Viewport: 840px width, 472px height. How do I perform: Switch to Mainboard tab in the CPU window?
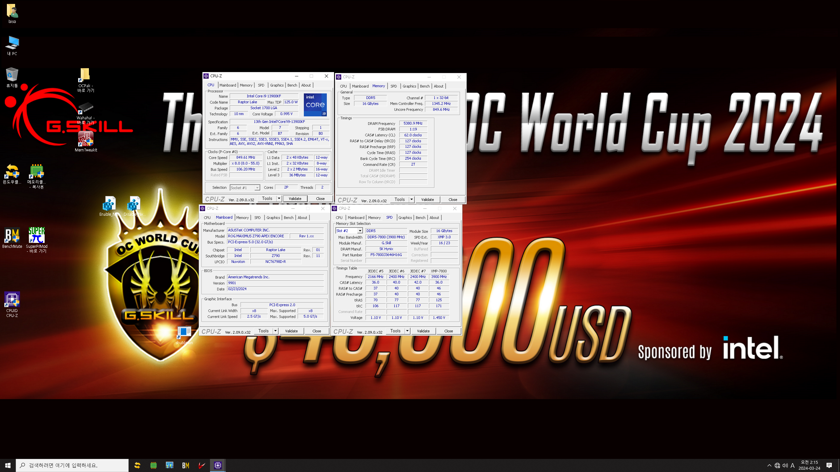[x=228, y=85]
